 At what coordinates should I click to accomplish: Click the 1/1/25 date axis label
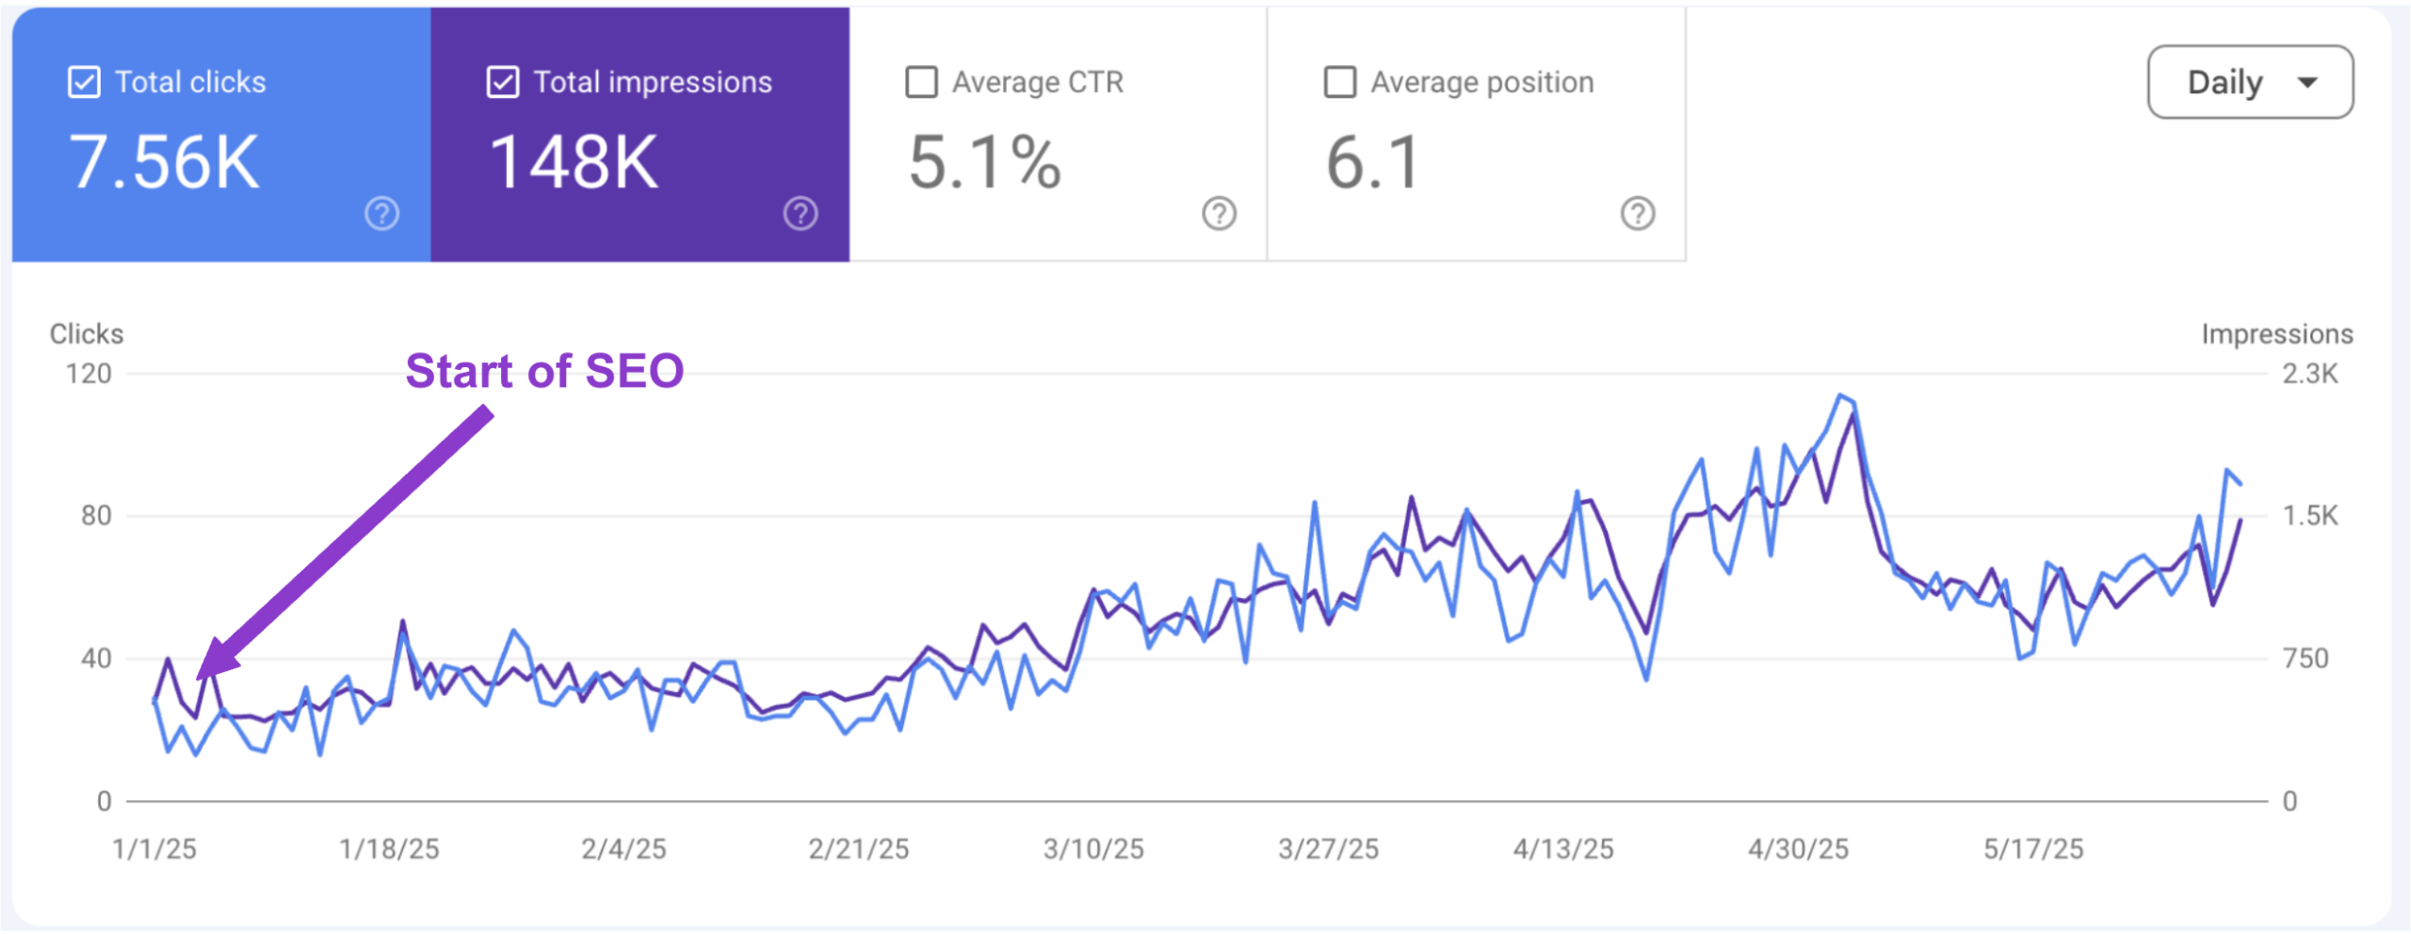(x=154, y=849)
